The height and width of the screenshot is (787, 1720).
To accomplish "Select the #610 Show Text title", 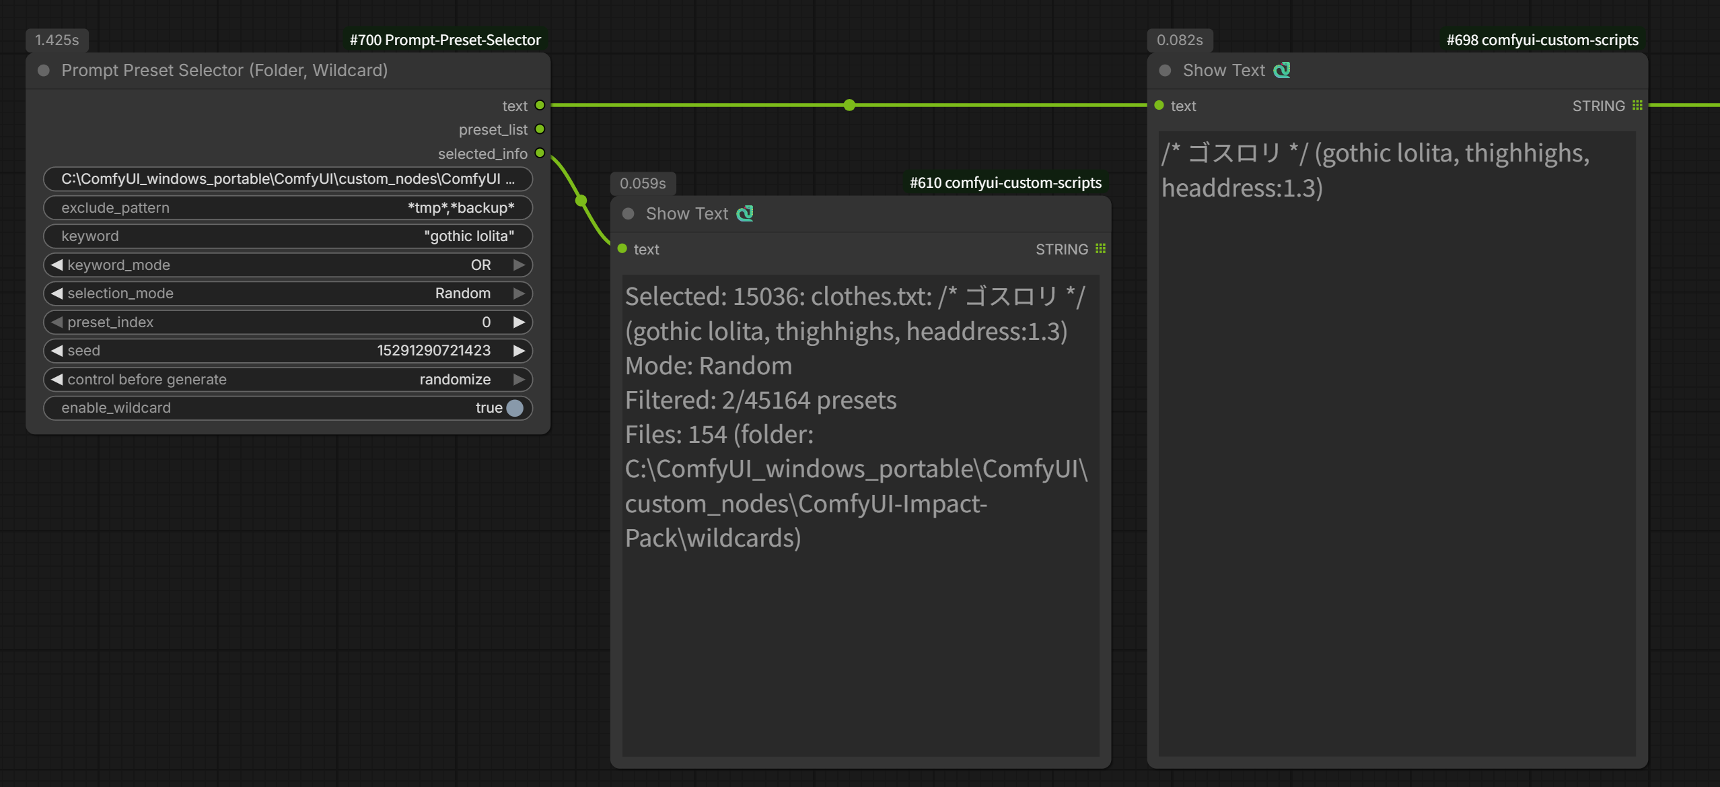I will (687, 214).
